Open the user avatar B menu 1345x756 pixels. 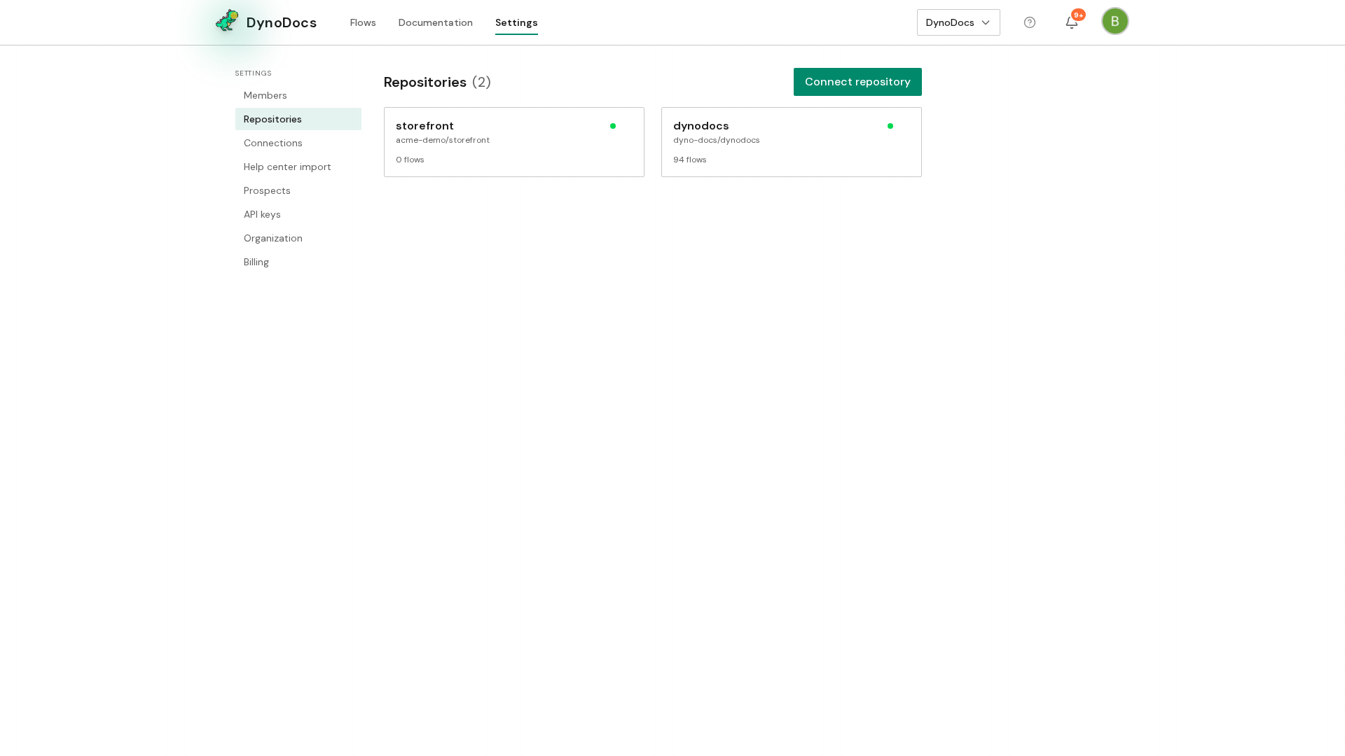1115,21
